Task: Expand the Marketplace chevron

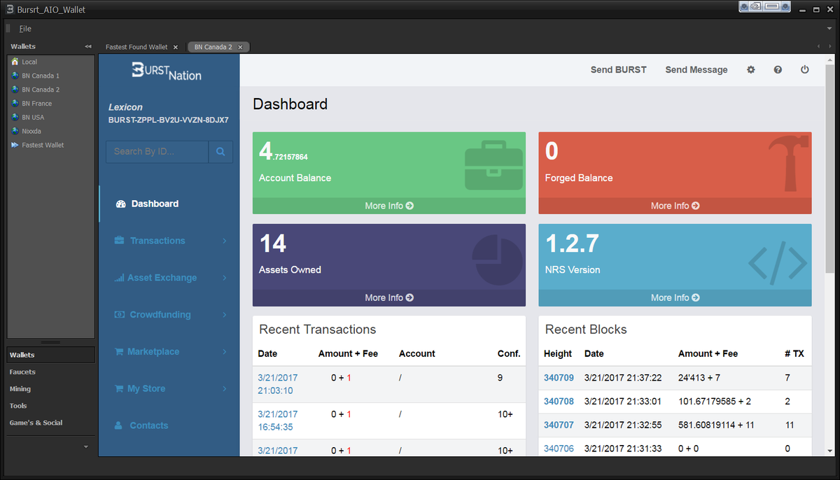Action: pyautogui.click(x=225, y=352)
